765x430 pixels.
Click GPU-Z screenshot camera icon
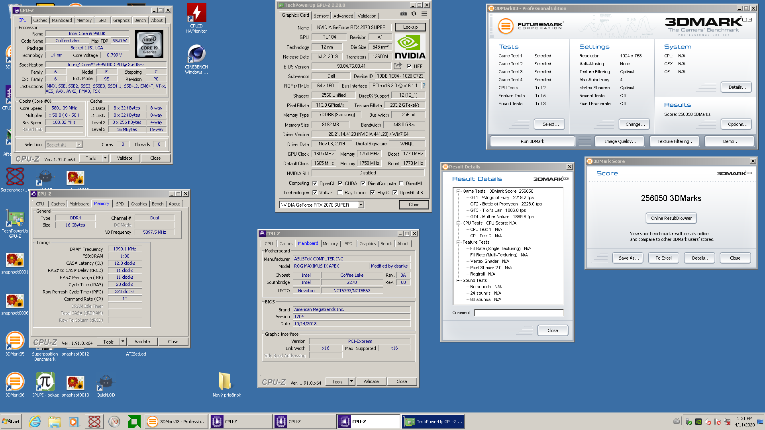[404, 14]
